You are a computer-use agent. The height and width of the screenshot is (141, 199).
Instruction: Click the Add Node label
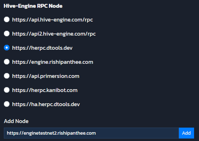coord(16,121)
